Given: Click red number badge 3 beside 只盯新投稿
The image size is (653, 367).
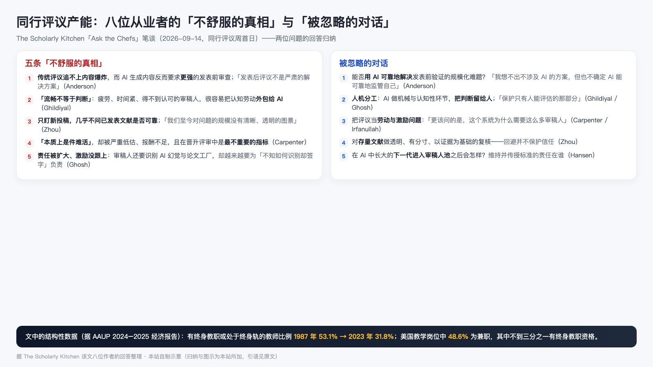Looking at the screenshot, I should pos(29,122).
